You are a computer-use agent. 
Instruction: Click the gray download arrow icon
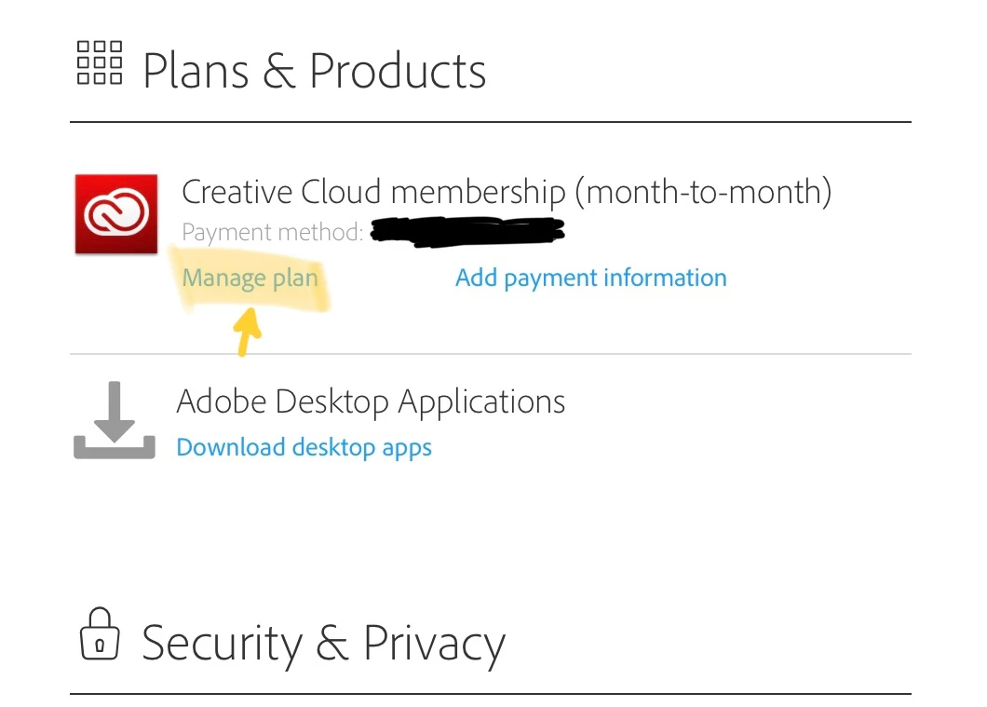point(115,420)
